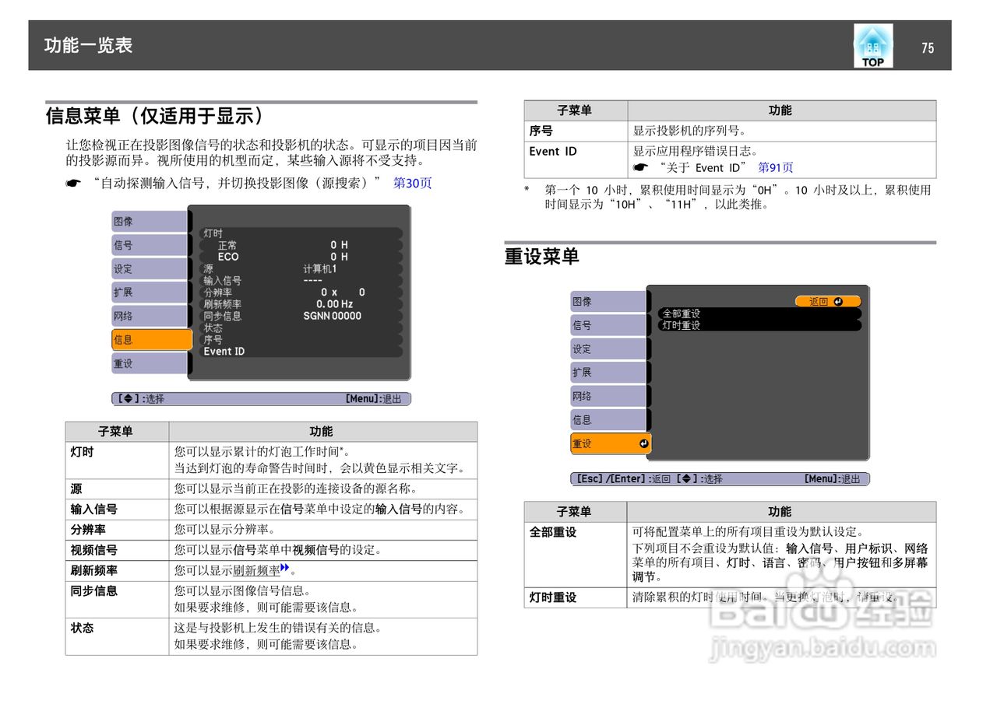Click Event ID cell in right table
The height and width of the screenshot is (704, 997).
[x=576, y=159]
